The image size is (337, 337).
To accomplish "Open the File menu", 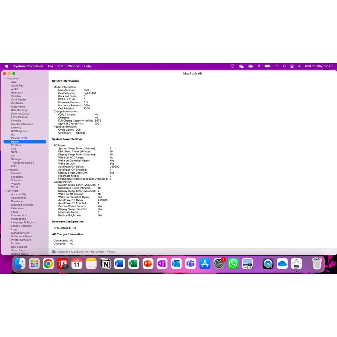I will (50, 66).
